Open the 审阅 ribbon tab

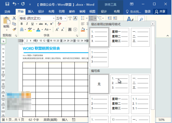82,11
